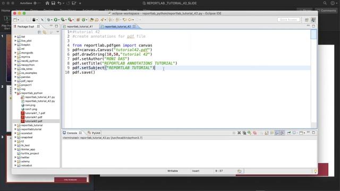Viewport: 340px width, 191px height.
Task: Expand the pandas project
Action: click(x=15, y=77)
